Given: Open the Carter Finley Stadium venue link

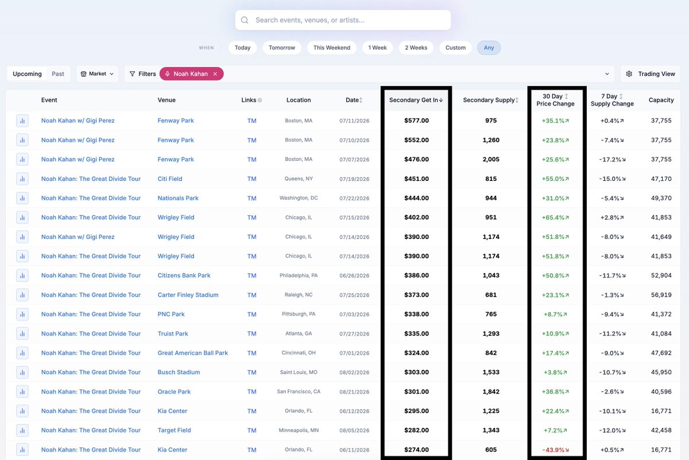Looking at the screenshot, I should tap(188, 295).
